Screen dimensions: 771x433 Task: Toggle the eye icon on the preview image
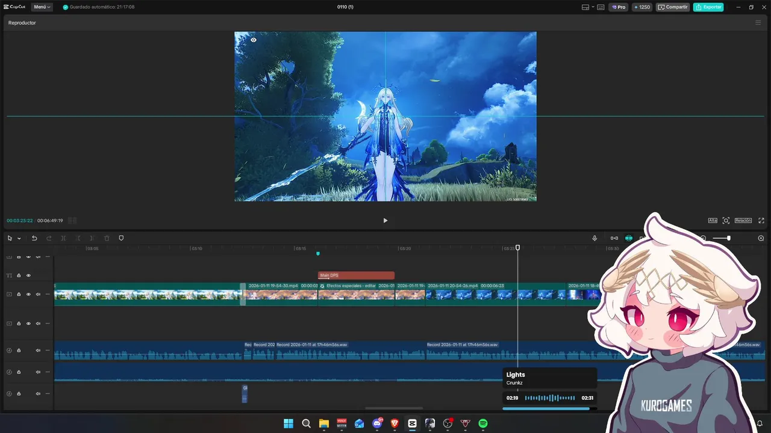click(x=254, y=40)
